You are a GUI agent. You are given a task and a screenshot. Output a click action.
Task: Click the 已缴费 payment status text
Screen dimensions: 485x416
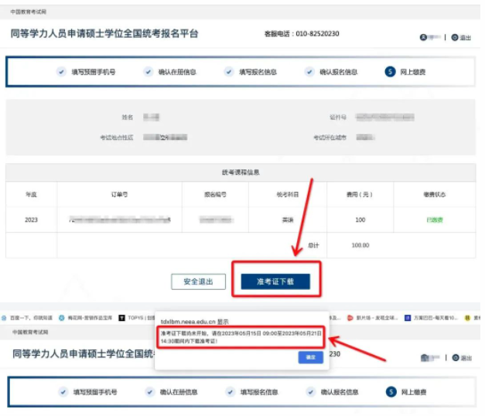coord(433,220)
